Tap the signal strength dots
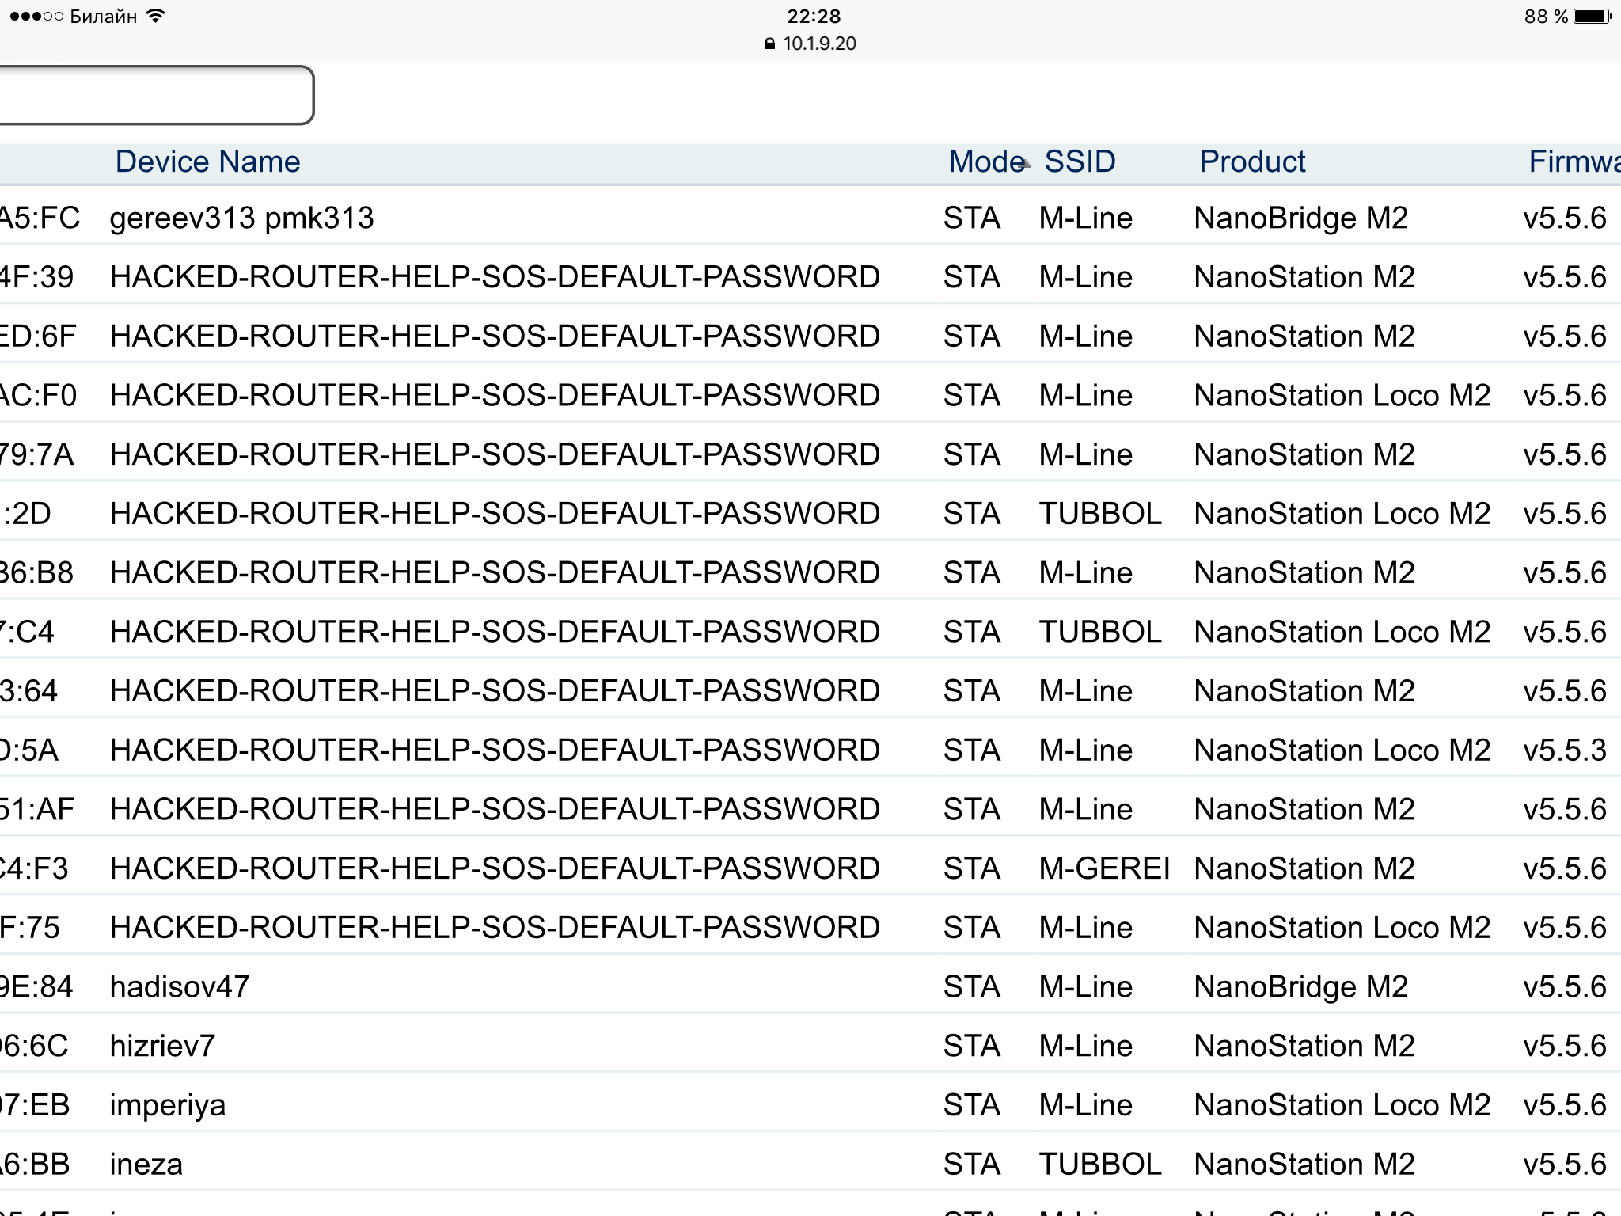 [36, 16]
